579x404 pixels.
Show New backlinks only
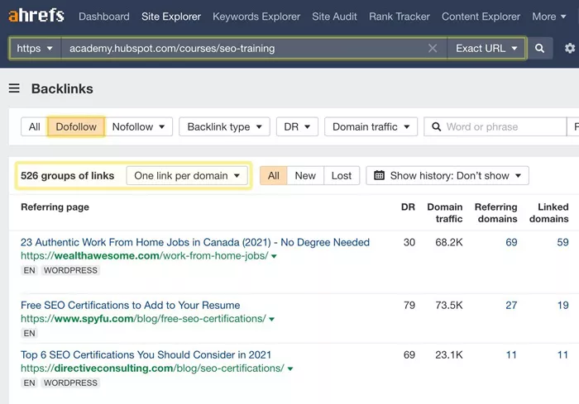(x=305, y=176)
